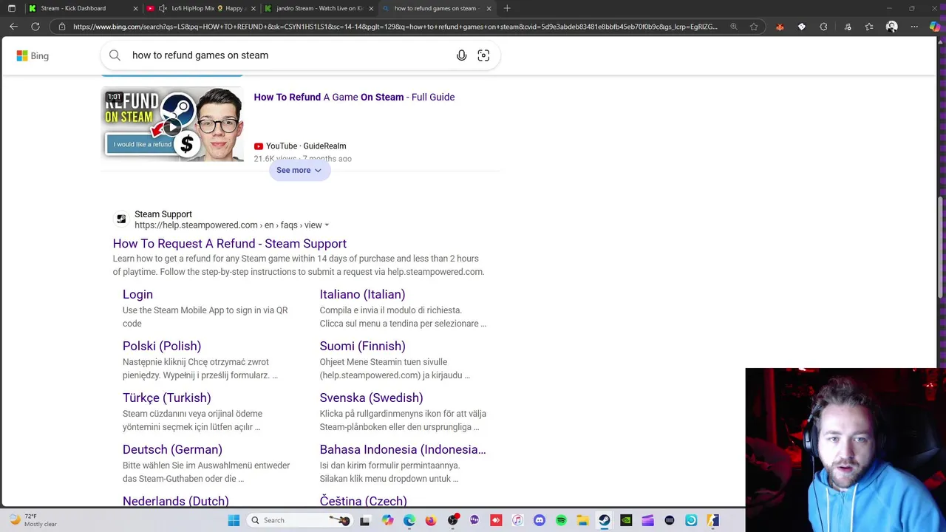Screen dimensions: 946x532
Task: Open the browser profile avatar
Action: (891, 27)
